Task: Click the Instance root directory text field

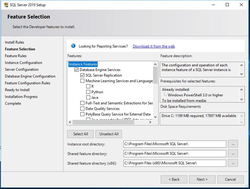Action: click(174, 144)
